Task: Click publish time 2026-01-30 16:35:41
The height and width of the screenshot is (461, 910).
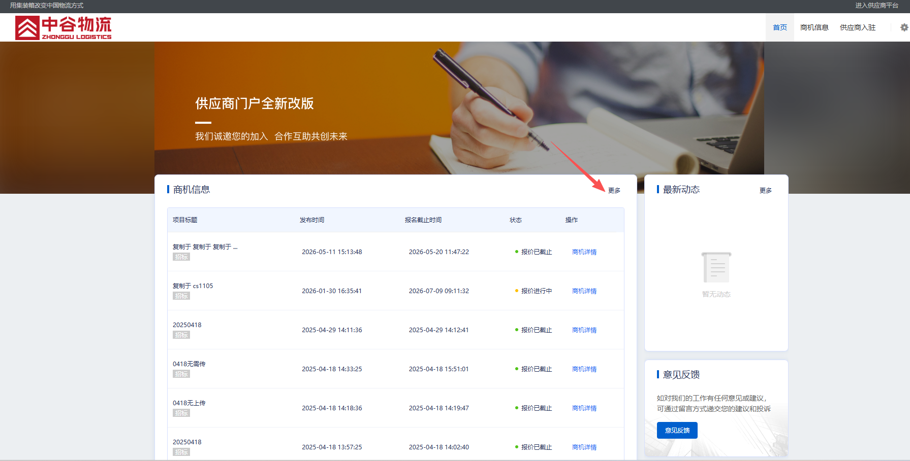Action: coord(332,291)
